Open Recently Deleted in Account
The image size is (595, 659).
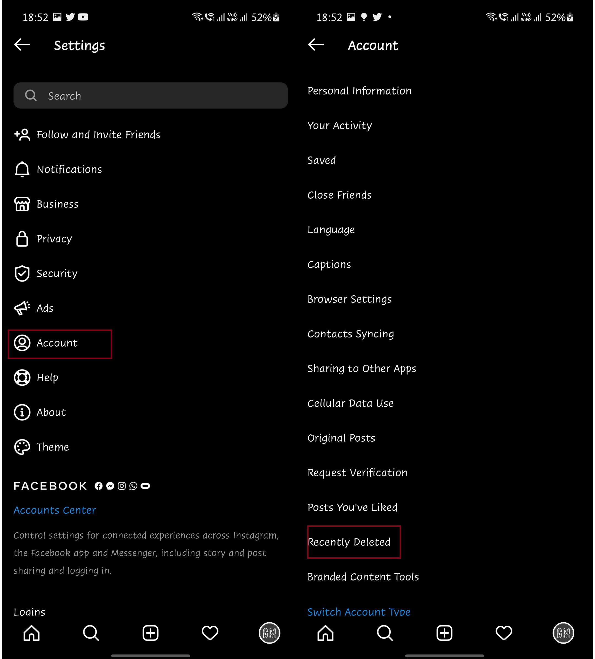coord(349,542)
